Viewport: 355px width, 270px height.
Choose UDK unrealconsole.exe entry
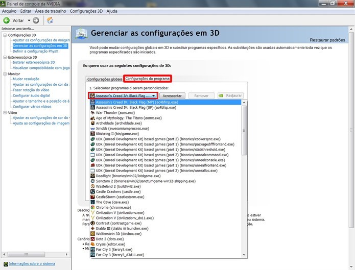(x=165, y=160)
